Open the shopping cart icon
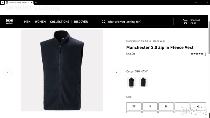The image size is (210, 118). point(185,22)
